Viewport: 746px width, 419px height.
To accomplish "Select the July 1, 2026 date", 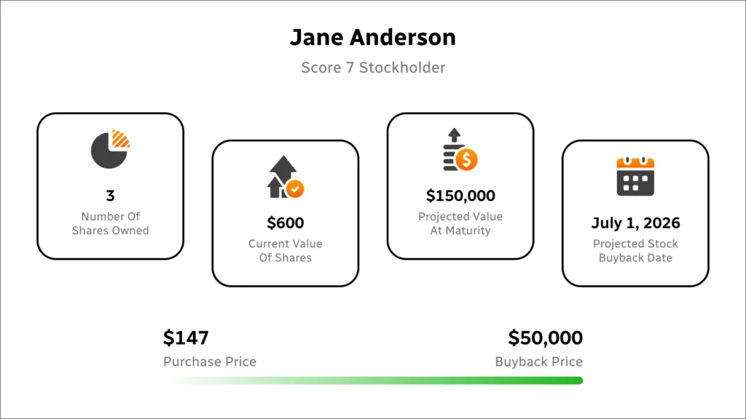I will pos(635,223).
